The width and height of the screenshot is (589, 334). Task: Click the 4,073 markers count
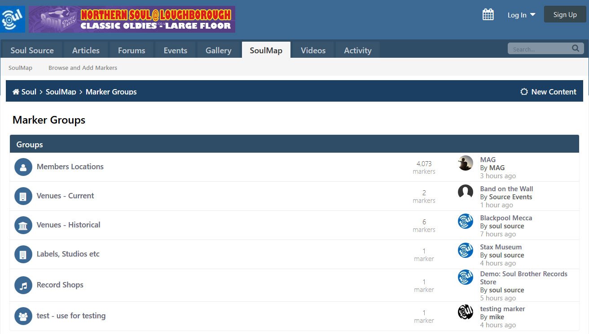tap(424, 167)
